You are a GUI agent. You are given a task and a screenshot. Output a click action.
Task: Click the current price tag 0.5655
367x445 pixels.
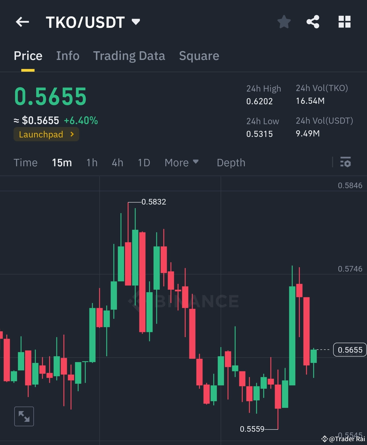click(350, 350)
